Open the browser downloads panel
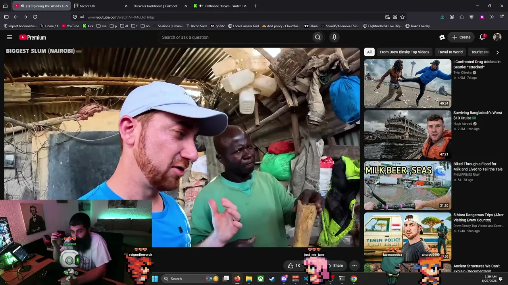Image resolution: width=508 pixels, height=285 pixels. click(x=442, y=17)
